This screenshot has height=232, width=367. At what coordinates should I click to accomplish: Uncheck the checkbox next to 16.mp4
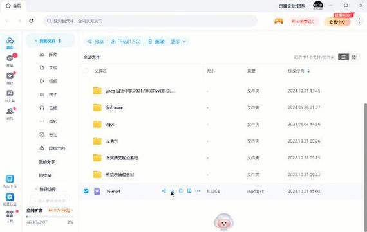click(x=86, y=191)
